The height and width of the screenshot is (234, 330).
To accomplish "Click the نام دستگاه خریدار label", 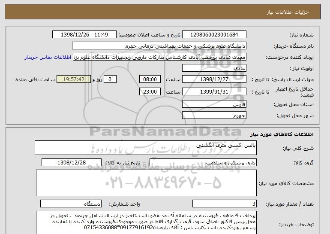I will point(294,46).
